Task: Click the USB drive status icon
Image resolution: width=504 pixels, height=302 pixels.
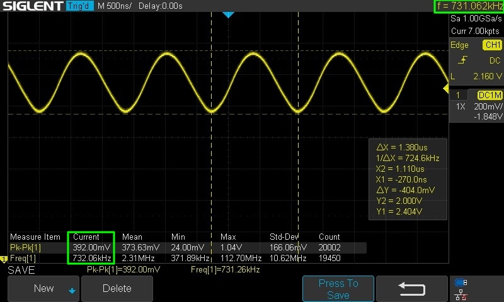Action: (x=461, y=282)
